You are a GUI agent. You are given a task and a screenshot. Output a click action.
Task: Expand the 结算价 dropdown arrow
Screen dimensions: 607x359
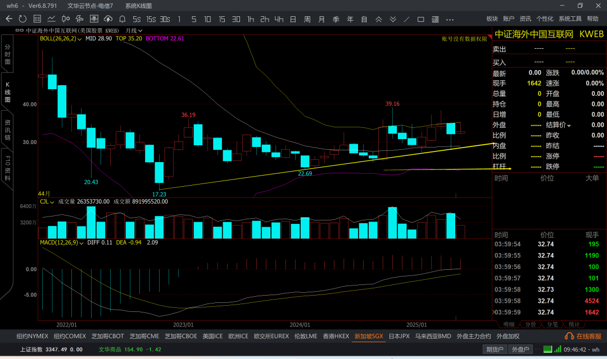[569, 126]
